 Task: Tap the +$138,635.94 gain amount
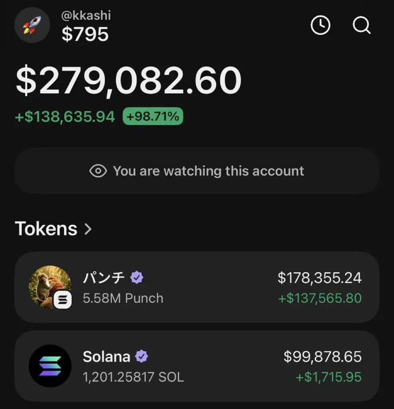pyautogui.click(x=65, y=117)
